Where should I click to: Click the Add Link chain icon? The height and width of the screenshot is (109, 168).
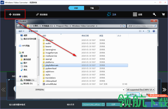tap(37, 15)
